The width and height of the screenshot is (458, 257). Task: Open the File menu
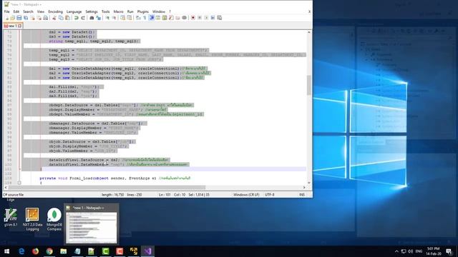point(6,11)
